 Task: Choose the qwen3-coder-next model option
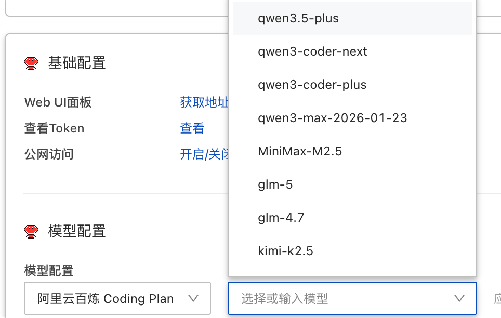click(312, 51)
